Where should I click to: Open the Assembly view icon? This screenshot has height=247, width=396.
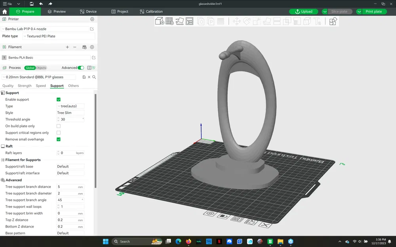(x=333, y=21)
